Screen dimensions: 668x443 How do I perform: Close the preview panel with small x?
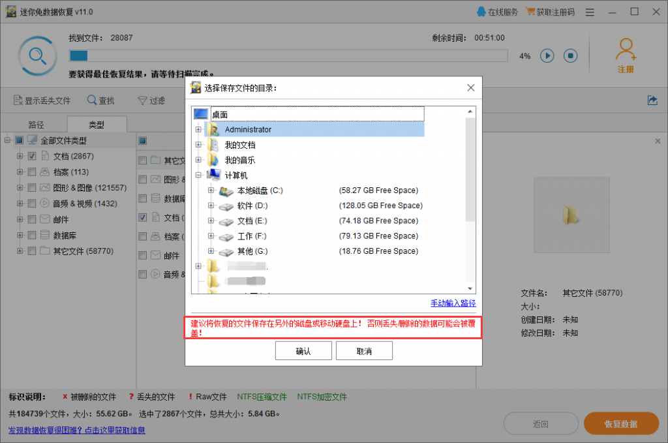pyautogui.click(x=658, y=141)
